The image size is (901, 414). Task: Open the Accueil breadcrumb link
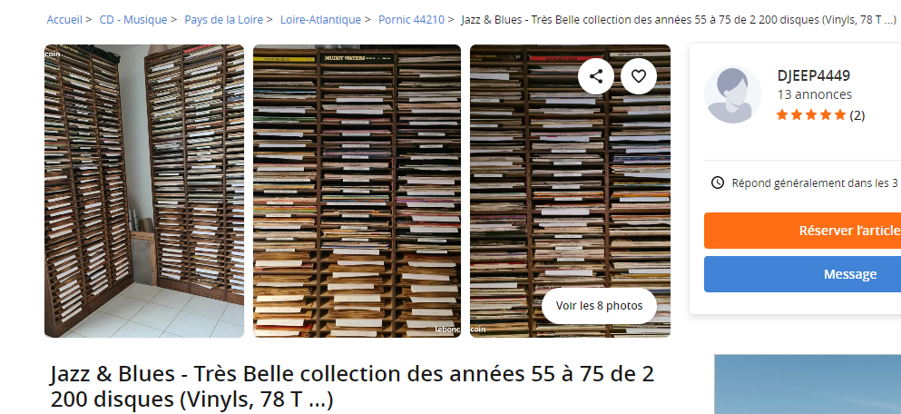click(64, 20)
